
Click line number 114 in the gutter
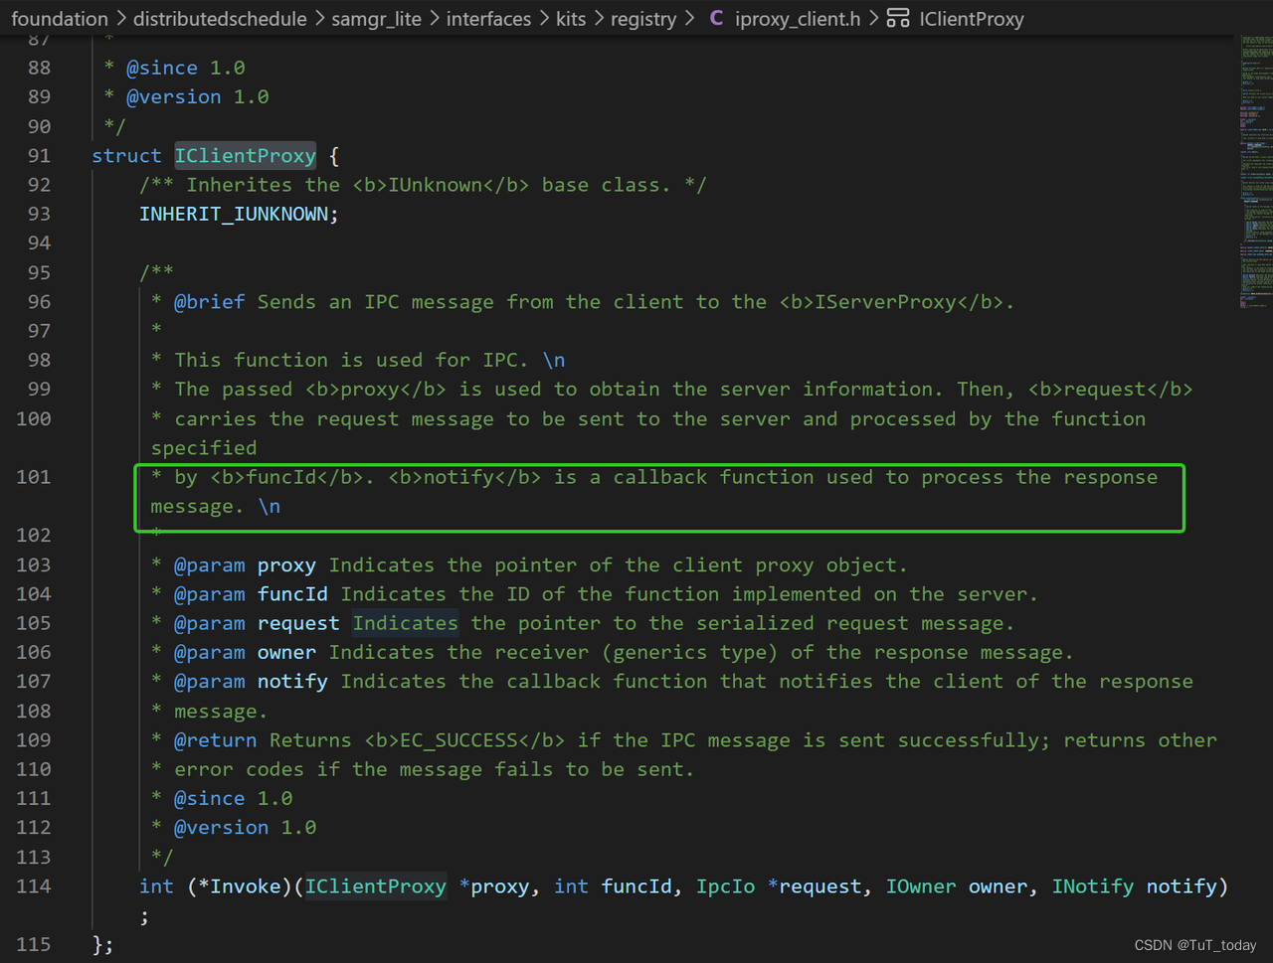[33, 885]
